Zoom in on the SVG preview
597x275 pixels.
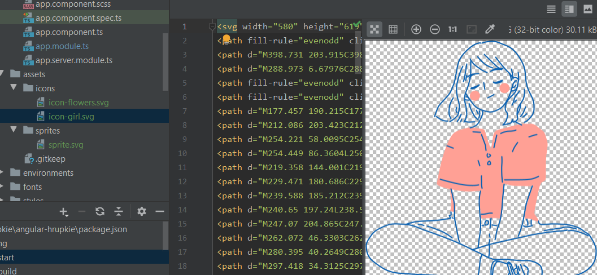coord(416,29)
